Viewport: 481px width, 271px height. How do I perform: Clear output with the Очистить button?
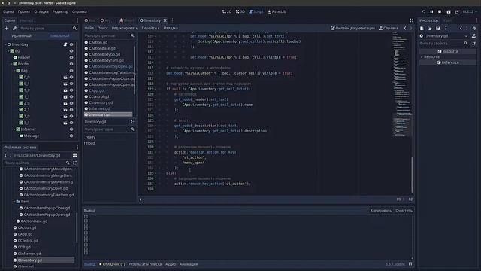pos(404,211)
